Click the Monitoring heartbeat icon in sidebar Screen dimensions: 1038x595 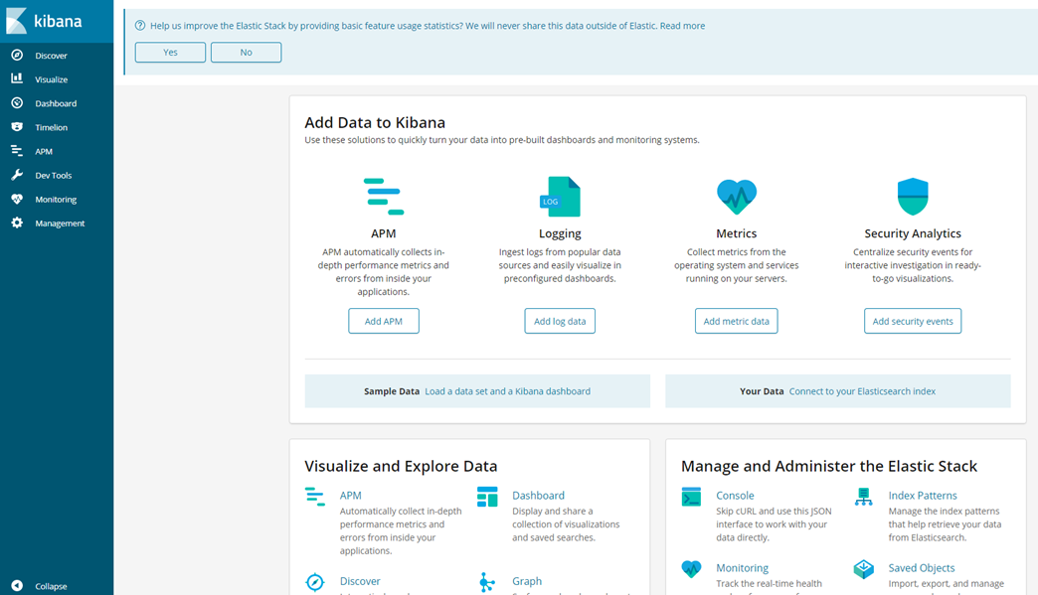click(x=17, y=199)
